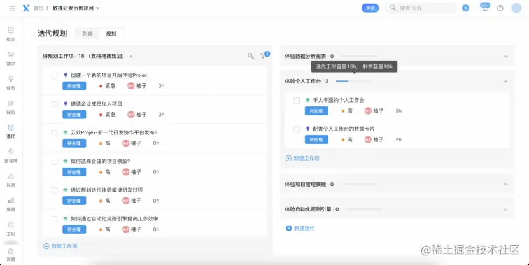Click task type icon of 创建一个新的项目开始体验Projex
Image resolution: width=529 pixels, height=265 pixels.
pos(66,75)
